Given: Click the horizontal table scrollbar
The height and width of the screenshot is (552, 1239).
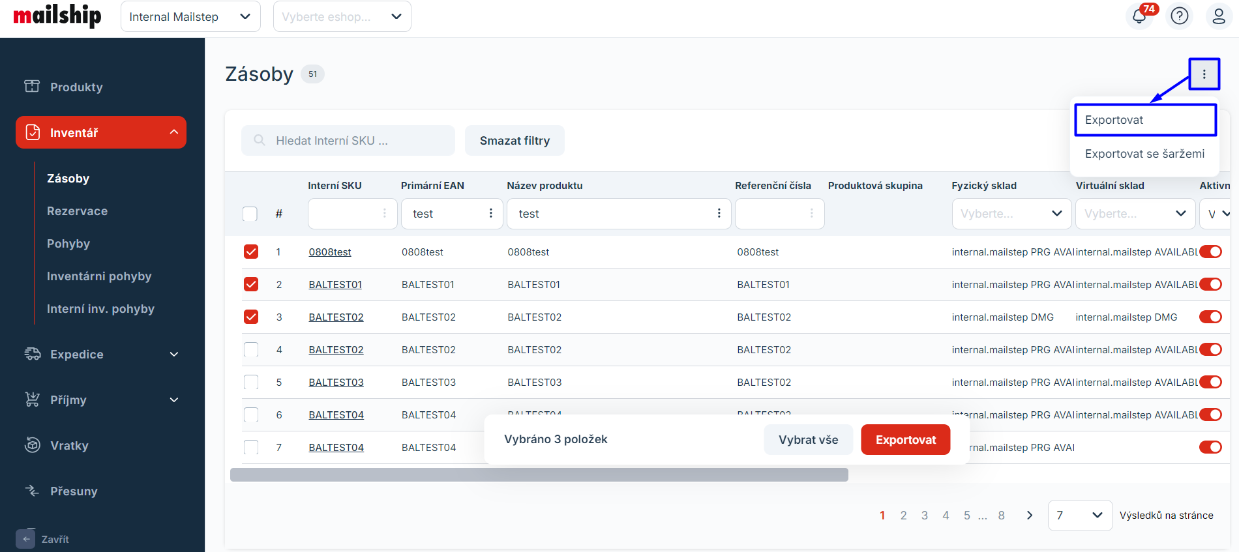Looking at the screenshot, I should 539,475.
